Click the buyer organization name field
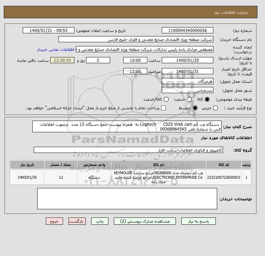Screen dimensions: 265x256 pos(136,39)
